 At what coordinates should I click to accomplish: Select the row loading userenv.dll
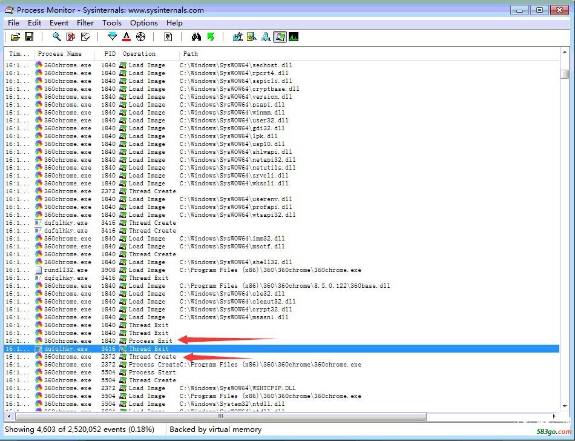281,199
